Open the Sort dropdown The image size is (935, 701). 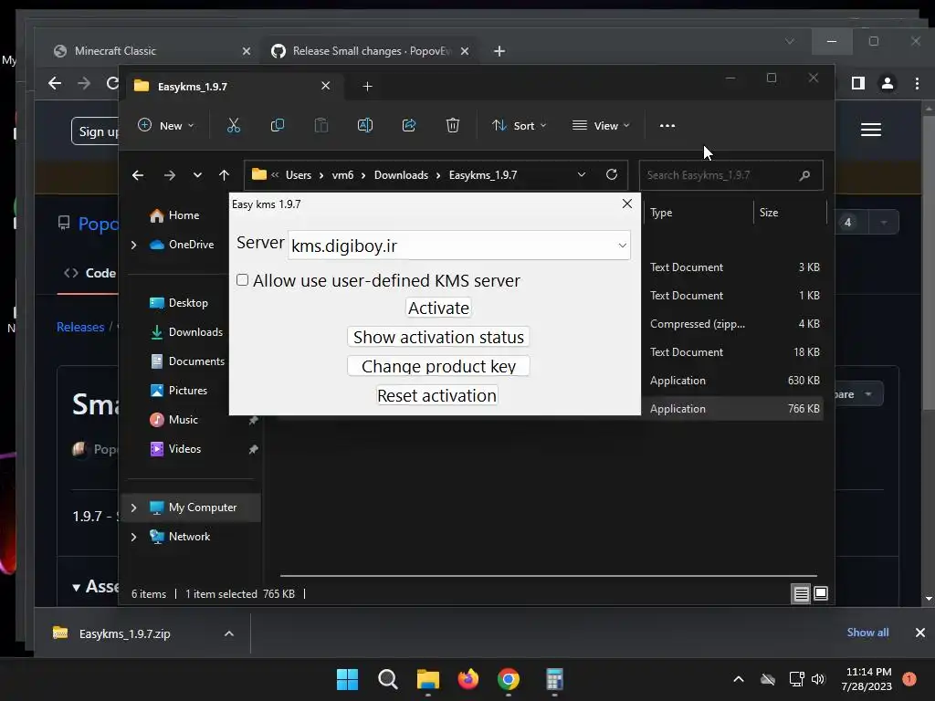coord(519,125)
